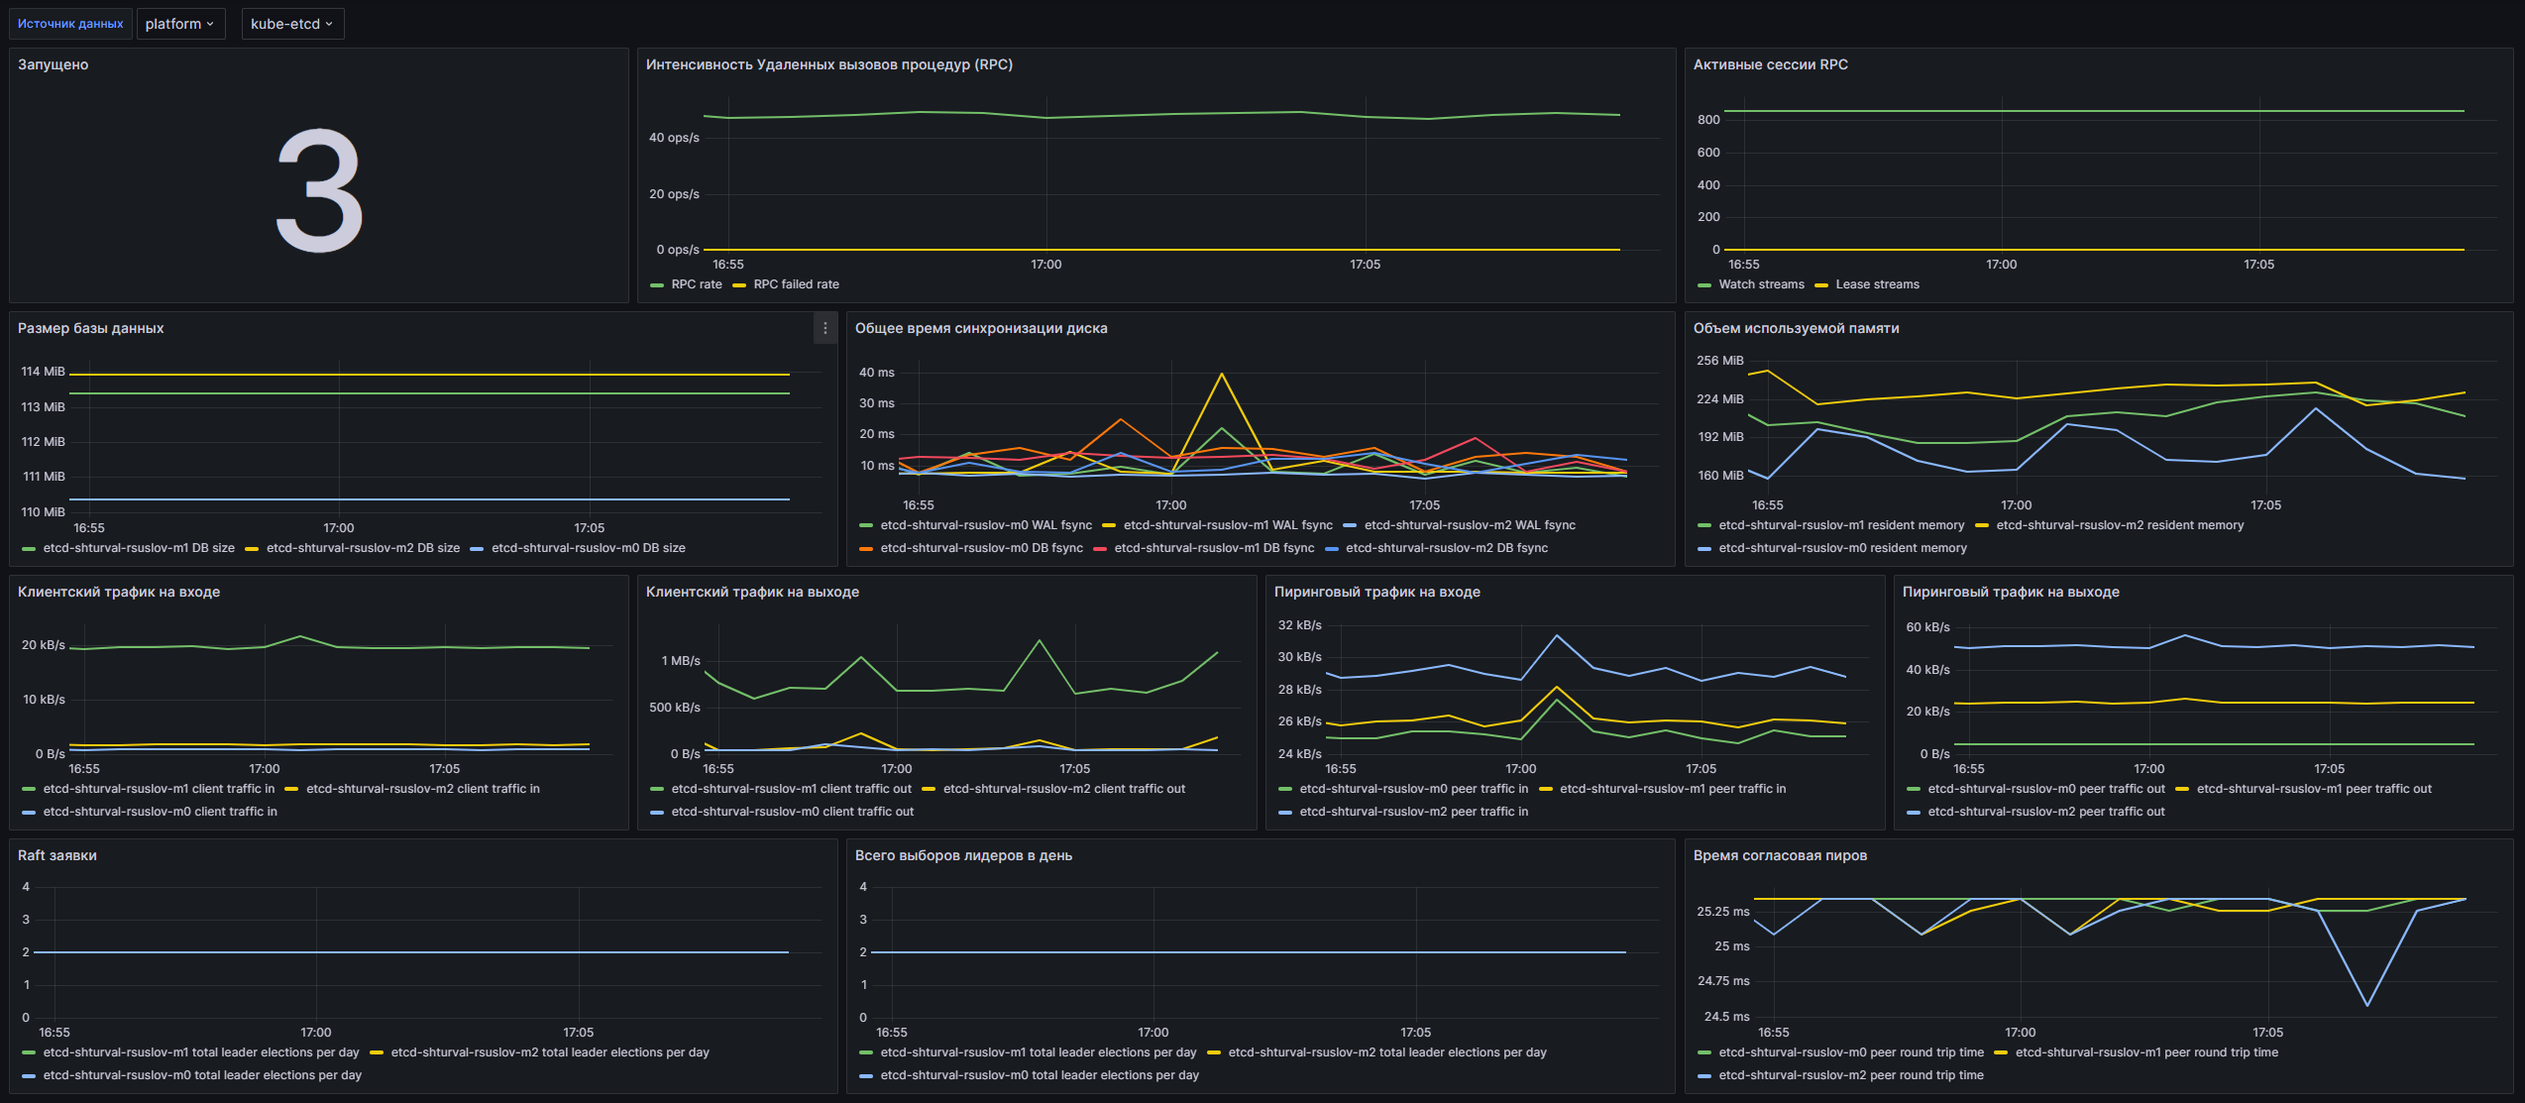
Task: Click m2 resident memory legend color marker
Action: 1981,526
